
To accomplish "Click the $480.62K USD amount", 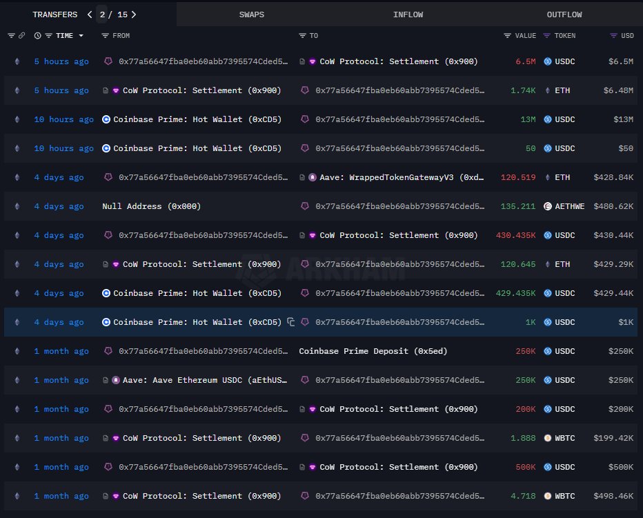I will click(613, 206).
